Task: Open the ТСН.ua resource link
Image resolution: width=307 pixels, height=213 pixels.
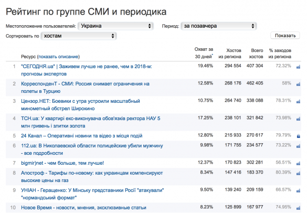Action: (x=91, y=122)
